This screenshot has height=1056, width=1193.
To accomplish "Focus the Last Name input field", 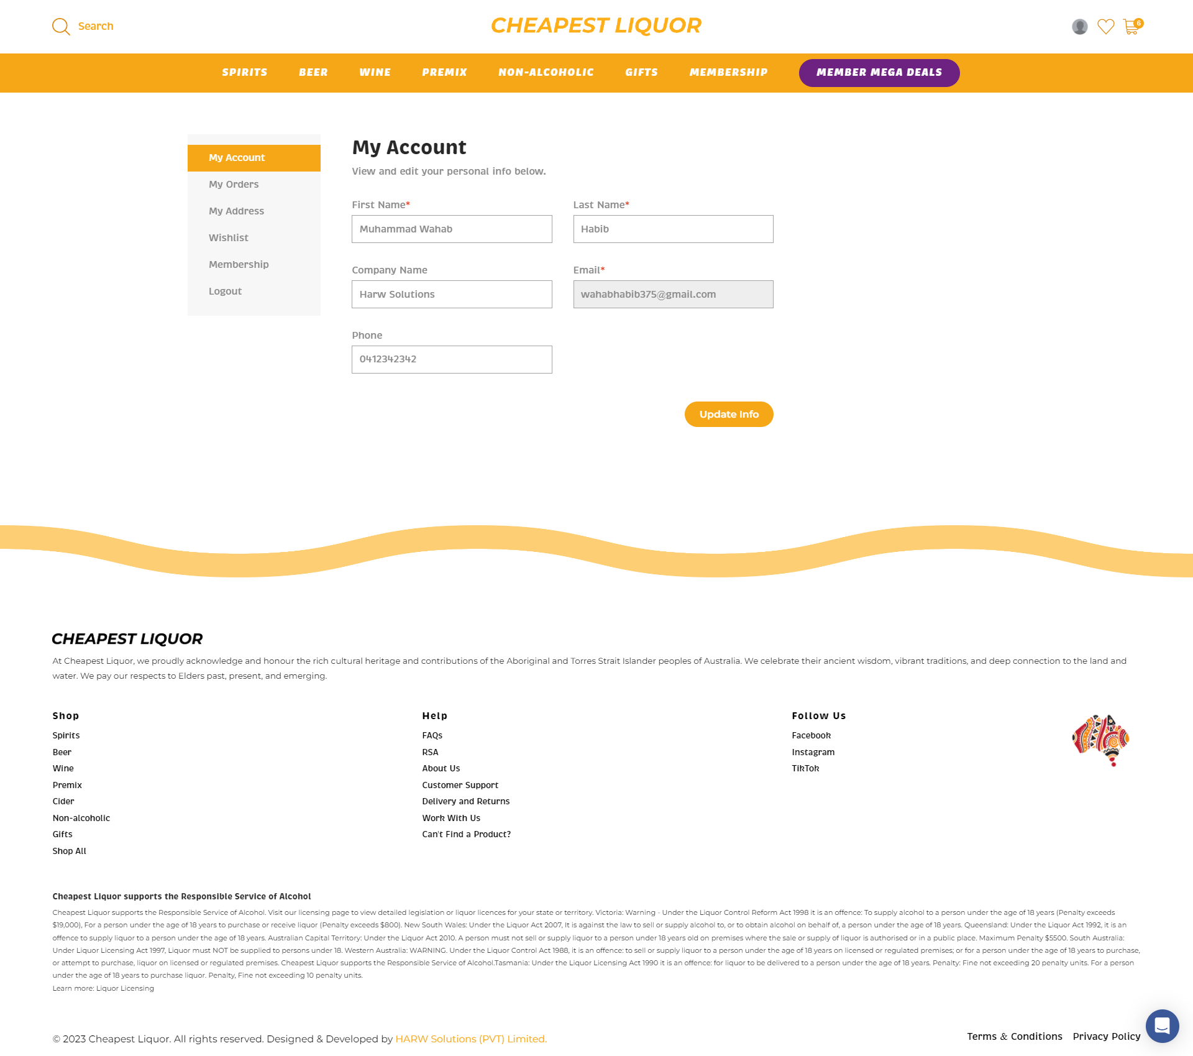I will click(x=674, y=229).
